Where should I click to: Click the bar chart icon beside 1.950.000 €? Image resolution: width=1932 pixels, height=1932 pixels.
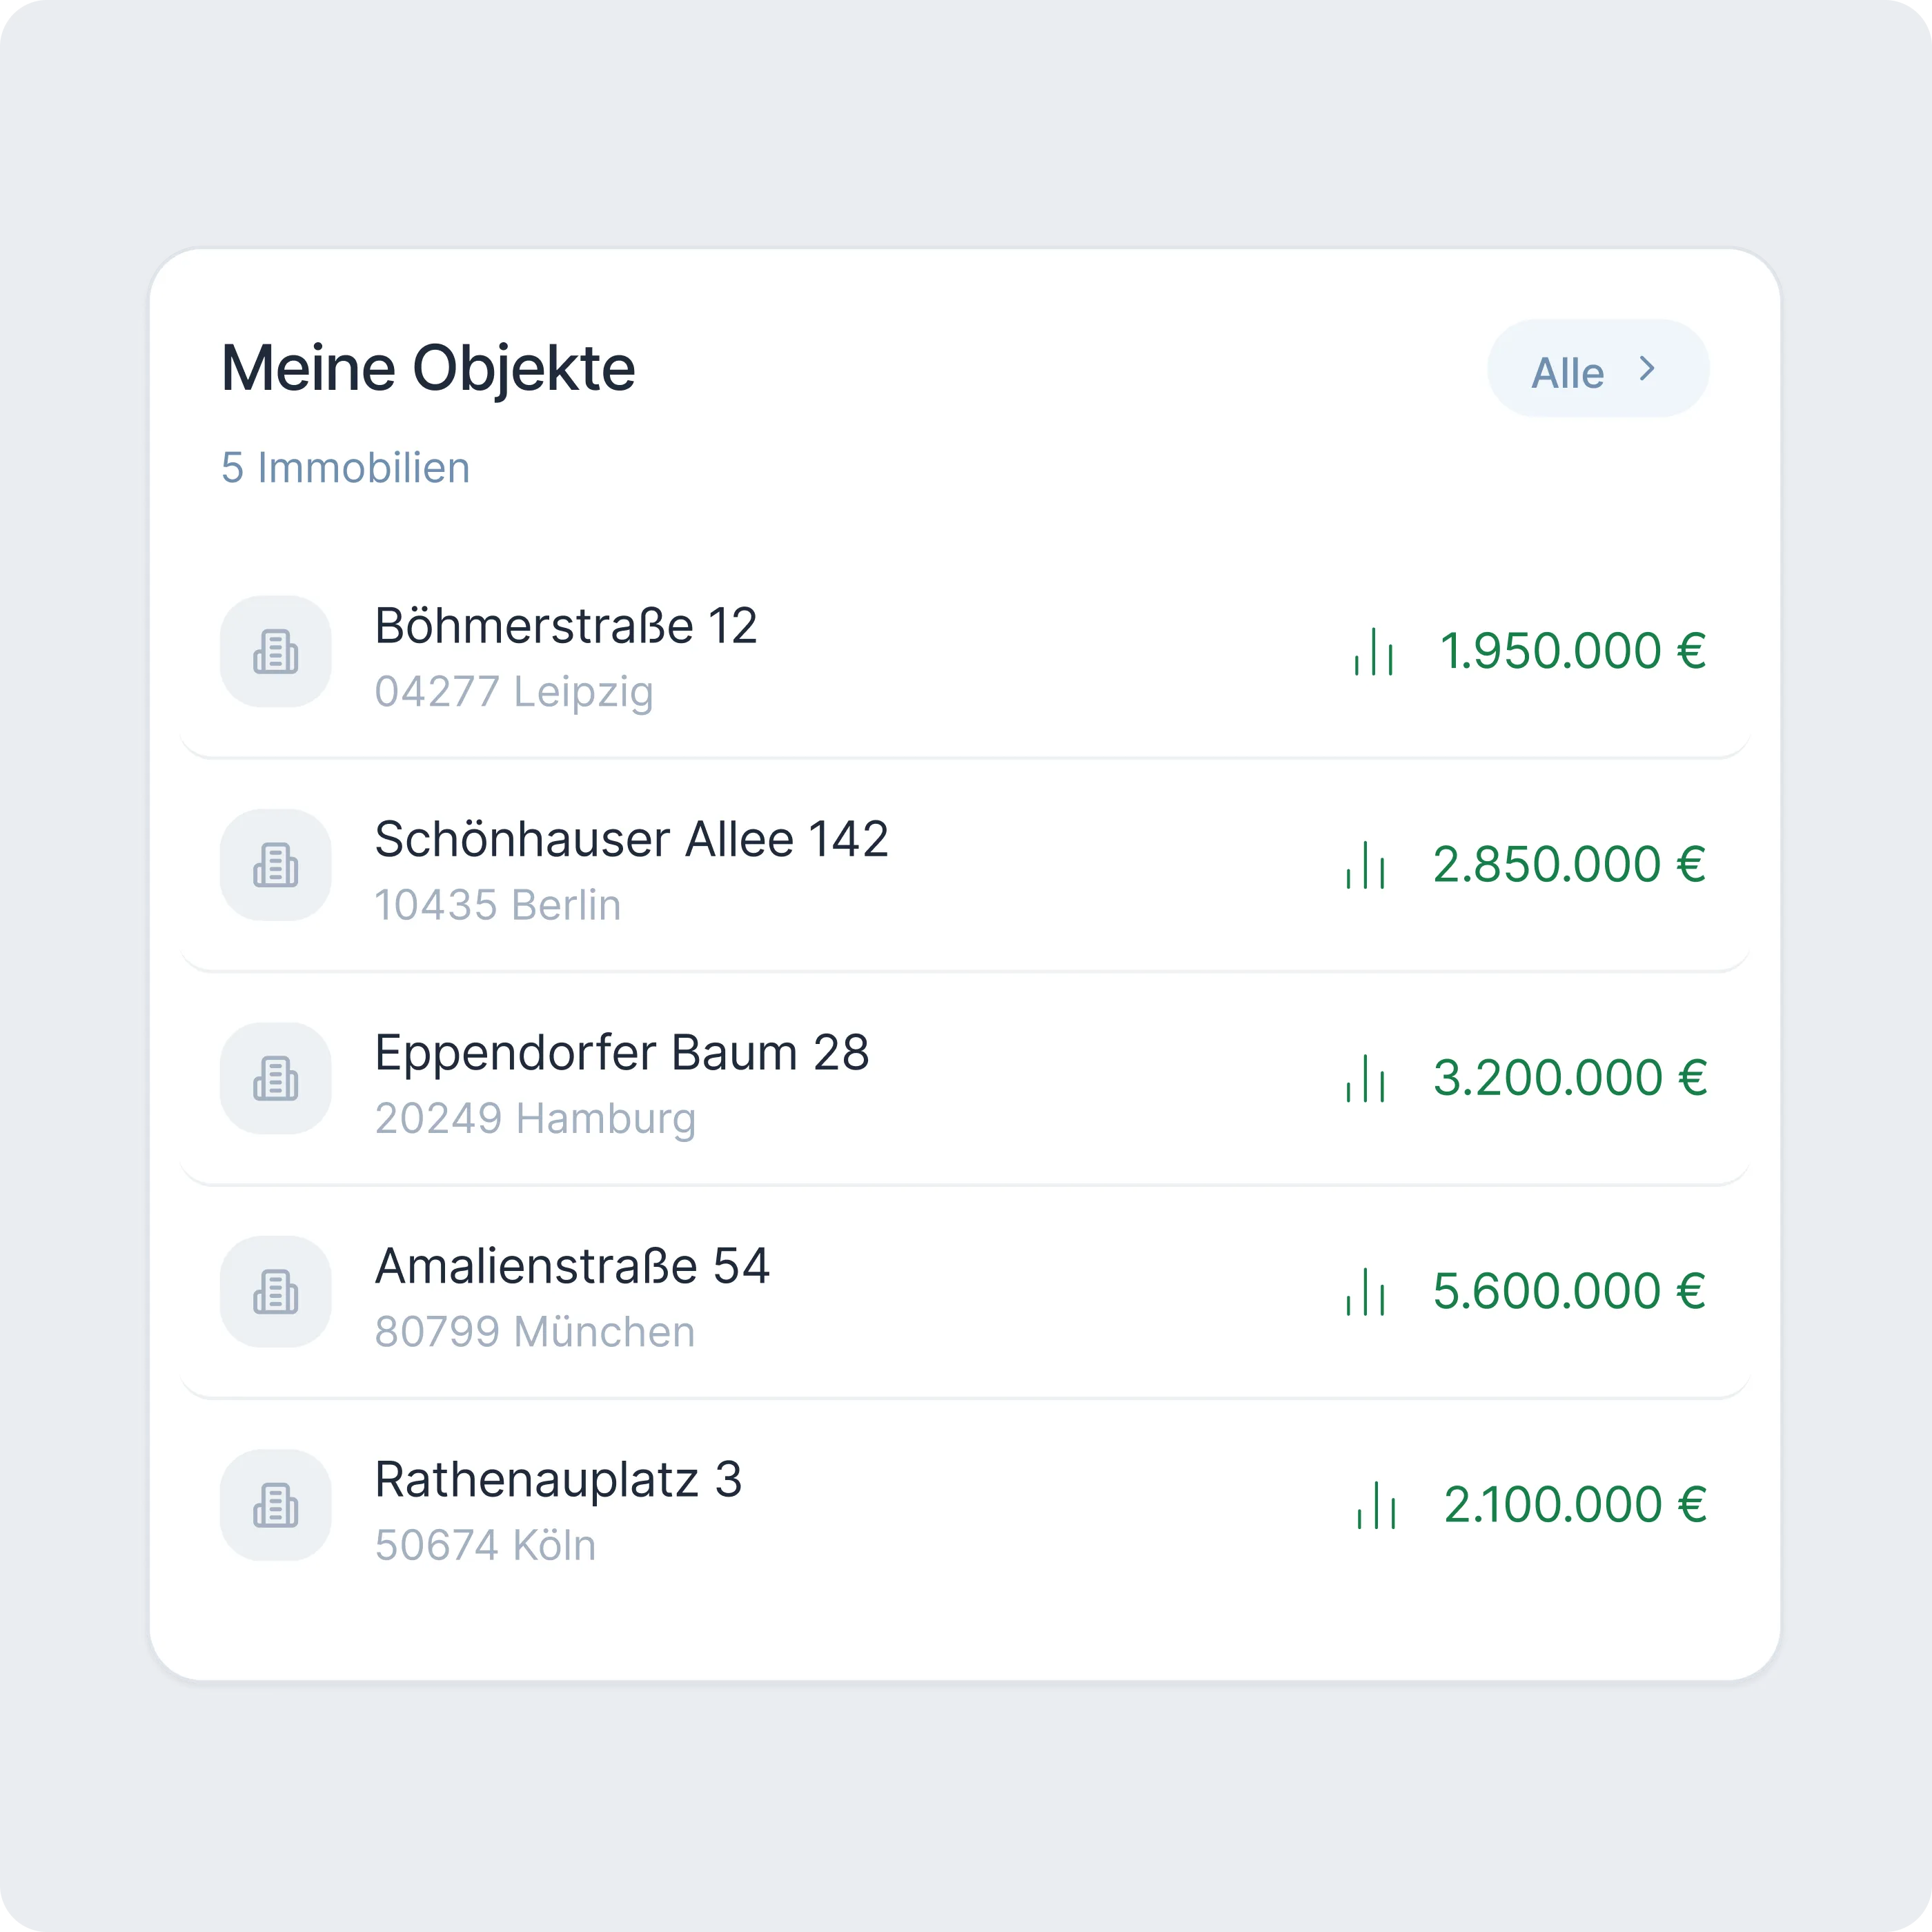pos(1373,651)
